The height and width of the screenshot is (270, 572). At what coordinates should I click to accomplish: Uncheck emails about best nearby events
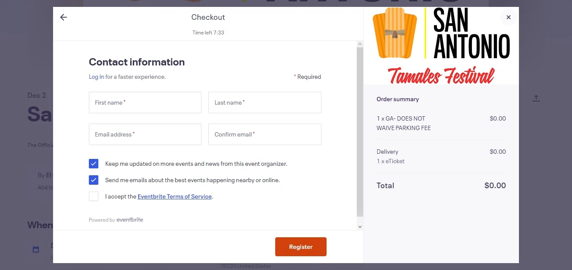94,180
